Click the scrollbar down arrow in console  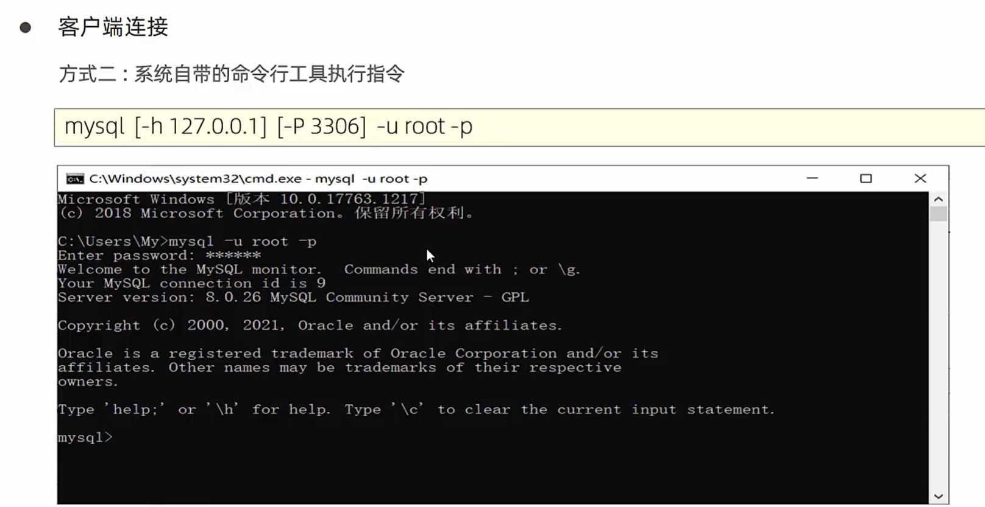tap(939, 497)
